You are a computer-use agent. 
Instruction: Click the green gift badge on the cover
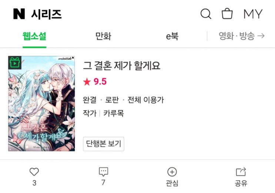[15, 63]
